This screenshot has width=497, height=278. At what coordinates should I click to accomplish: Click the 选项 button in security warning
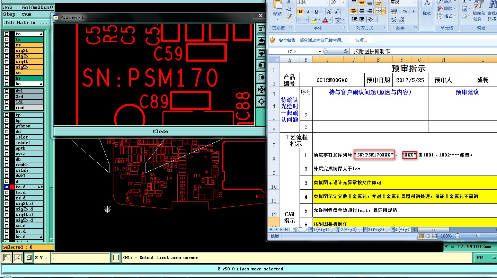361,40
